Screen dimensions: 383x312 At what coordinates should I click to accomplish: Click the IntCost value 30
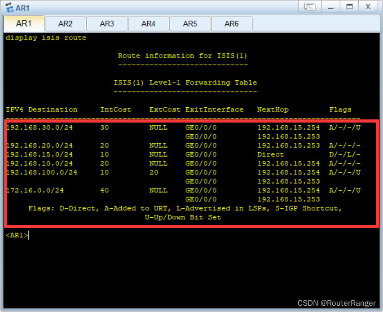click(x=105, y=127)
